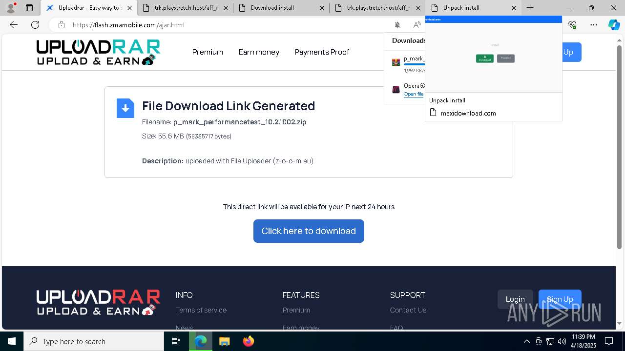625x351 pixels.
Task: Click the WinRAR icon of p_mark download
Action: click(x=396, y=62)
